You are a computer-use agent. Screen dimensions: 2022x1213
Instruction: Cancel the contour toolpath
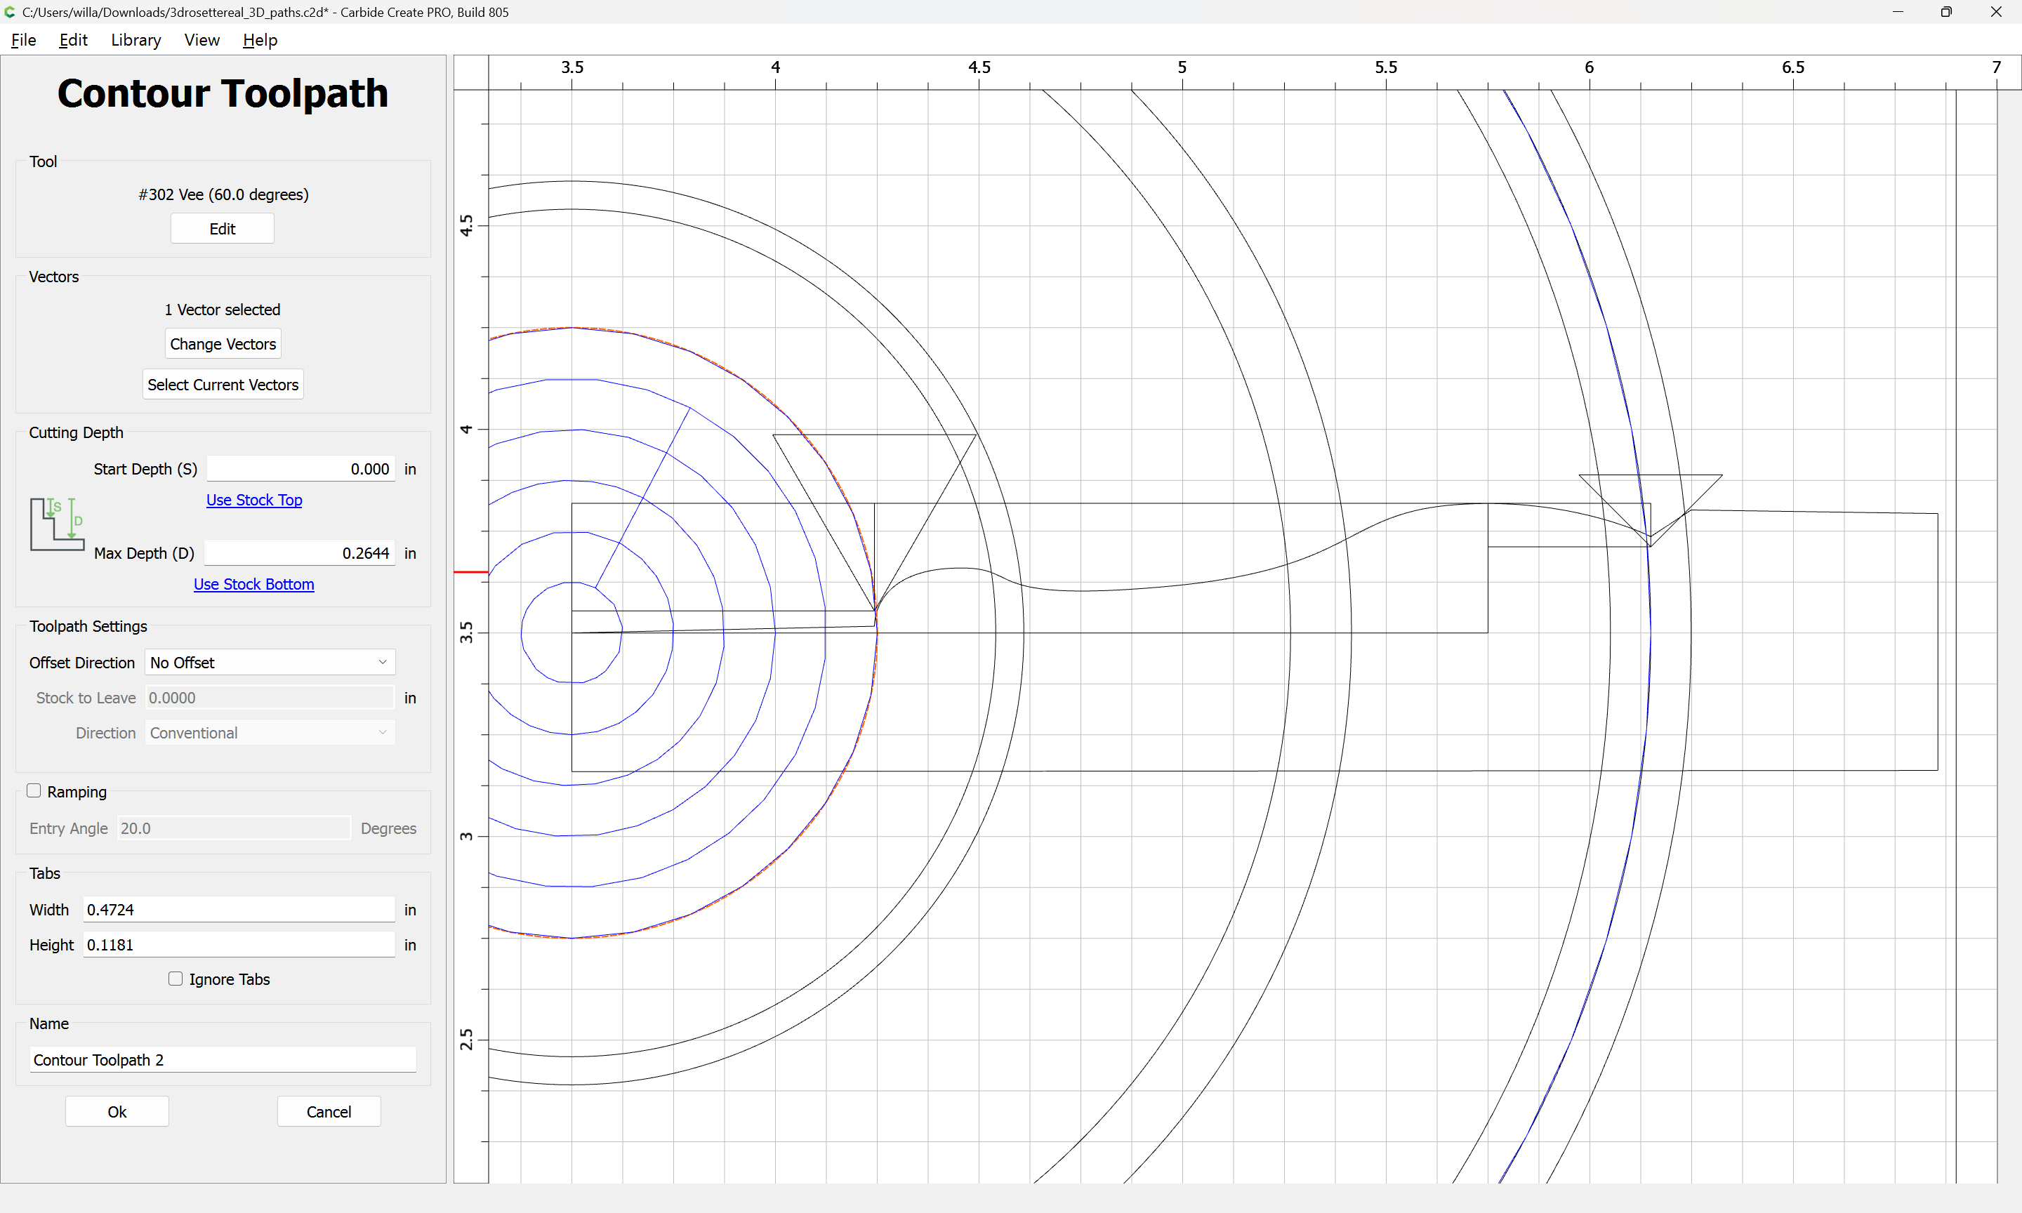coord(329,1112)
